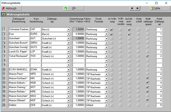Select row number 1 header
Screen dimensions: 171x112
coord(4,29)
